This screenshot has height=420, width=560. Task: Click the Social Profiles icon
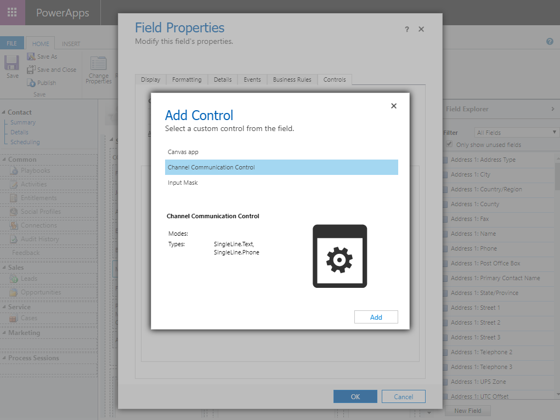14,212
